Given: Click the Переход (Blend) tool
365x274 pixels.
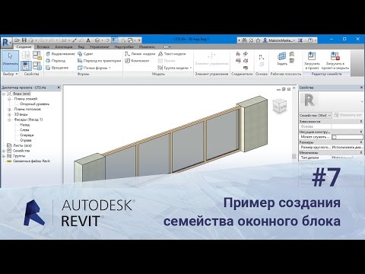Looking at the screenshot, I should click(x=56, y=61).
